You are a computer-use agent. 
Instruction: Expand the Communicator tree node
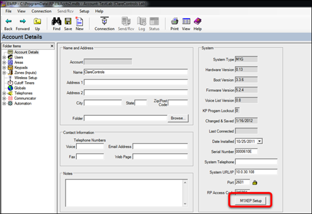(4, 98)
